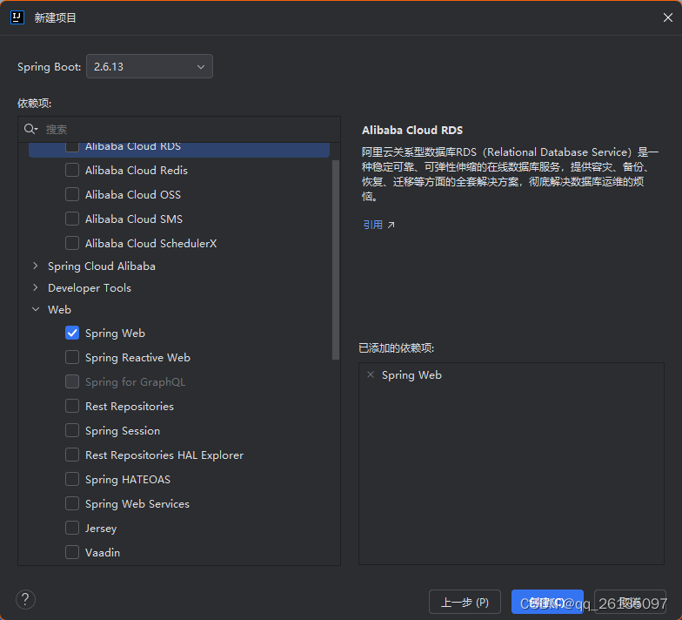Open the help question mark button
Image resolution: width=682 pixels, height=620 pixels.
point(26,599)
